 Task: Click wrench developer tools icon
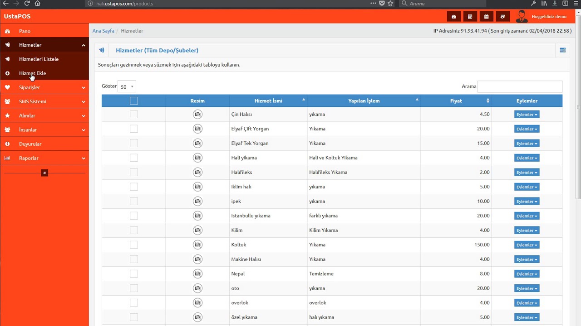[534, 3]
